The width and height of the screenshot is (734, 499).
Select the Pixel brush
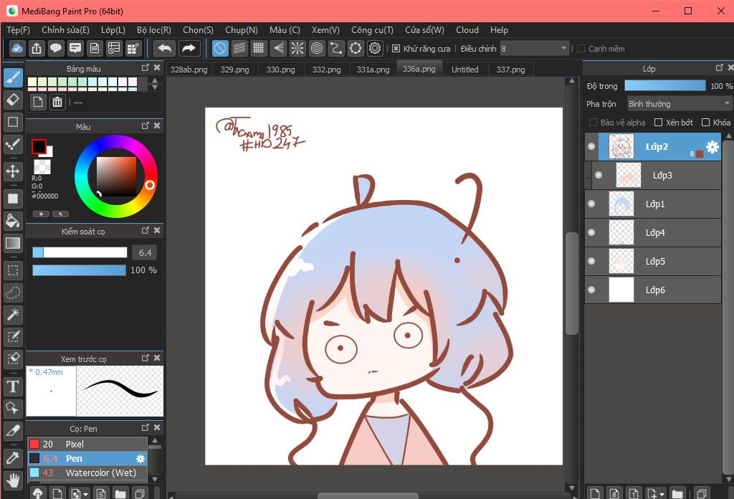(x=87, y=444)
